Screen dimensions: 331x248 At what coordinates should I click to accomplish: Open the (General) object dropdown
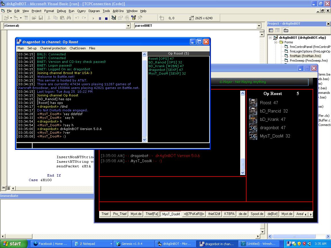(128, 26)
